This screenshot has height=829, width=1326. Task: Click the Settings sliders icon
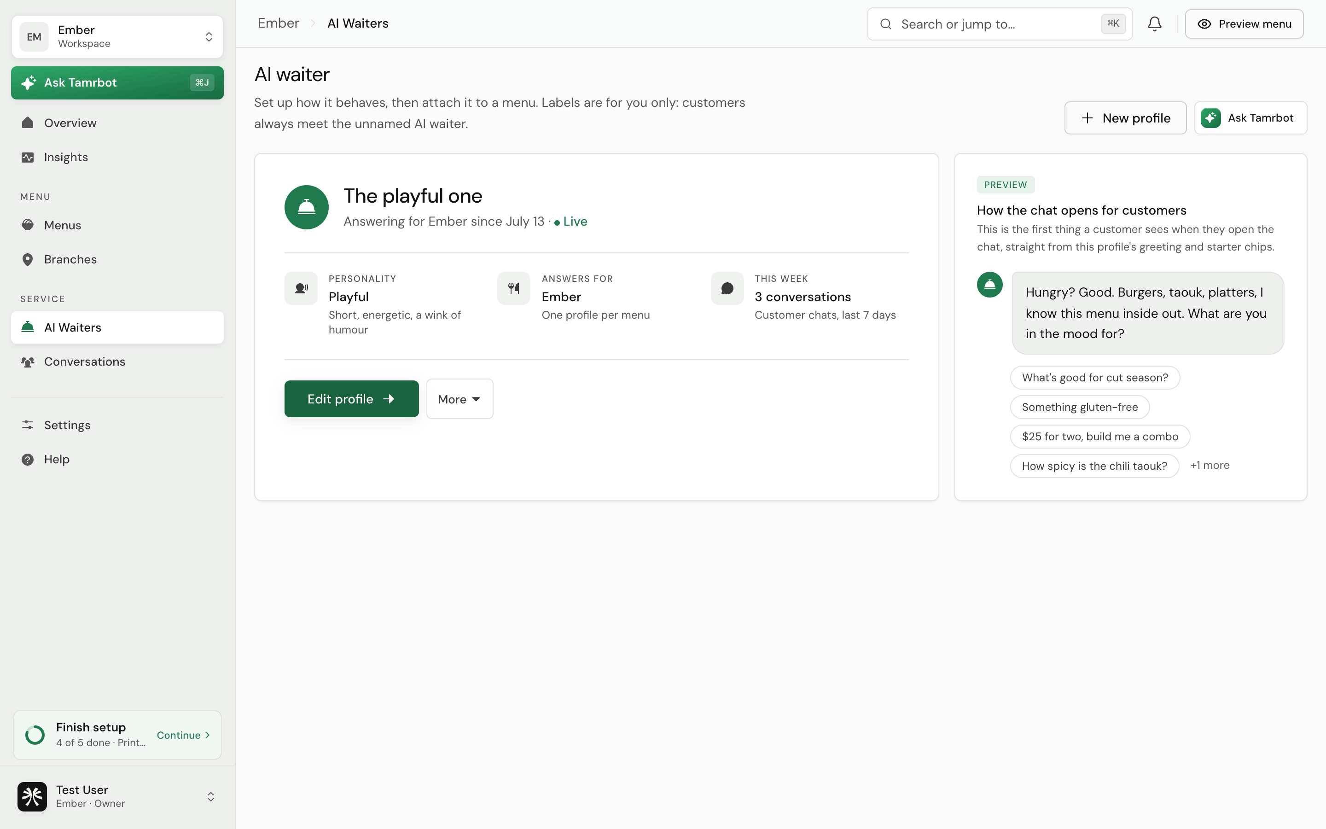[x=28, y=425]
